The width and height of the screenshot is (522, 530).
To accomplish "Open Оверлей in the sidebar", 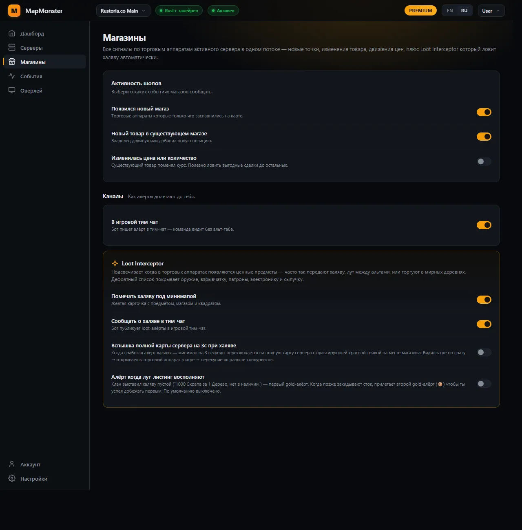I will [44, 91].
